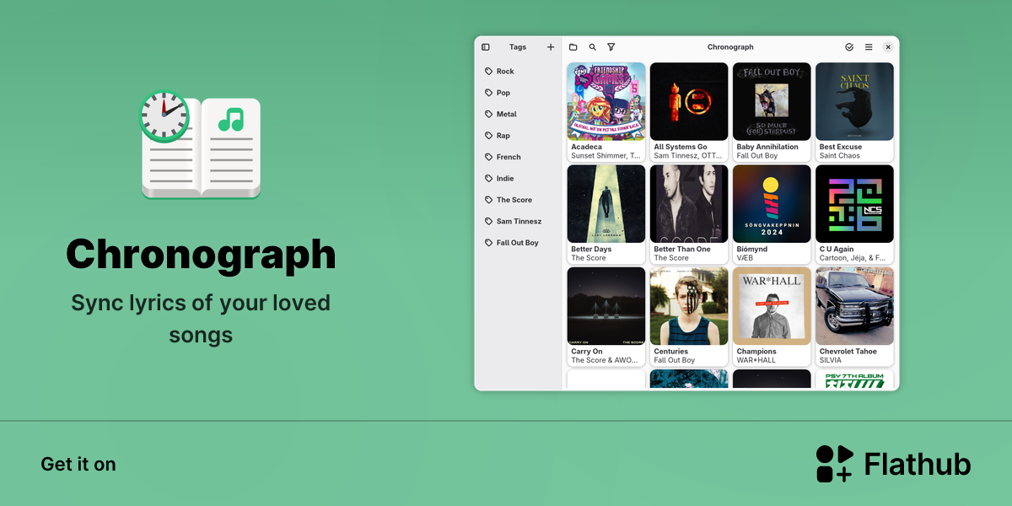1012x506 pixels.
Task: Click the checkmark circle icon in header
Action: point(849,47)
